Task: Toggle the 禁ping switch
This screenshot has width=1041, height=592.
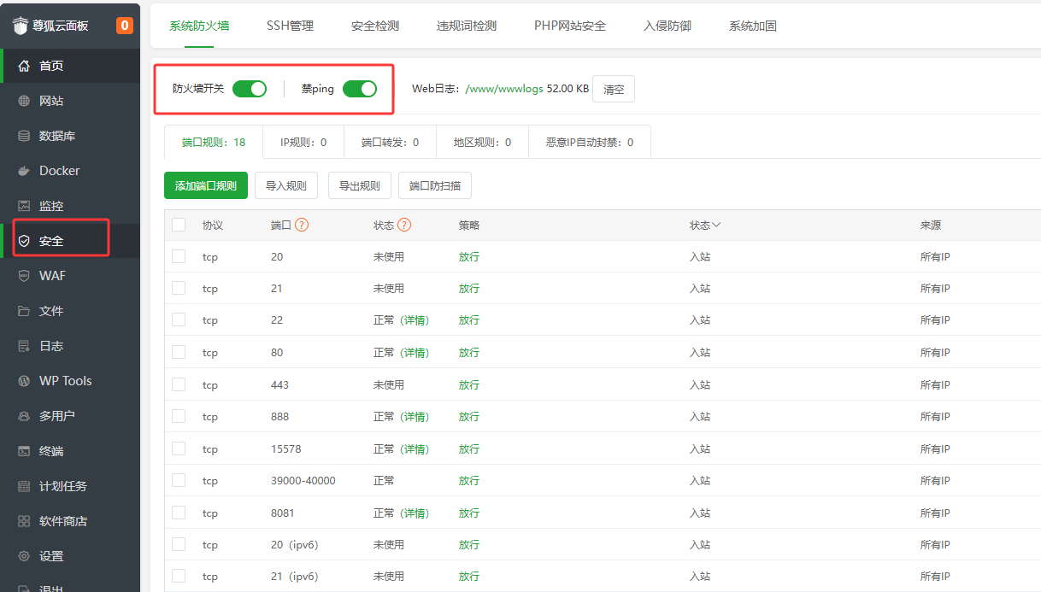Action: click(360, 89)
